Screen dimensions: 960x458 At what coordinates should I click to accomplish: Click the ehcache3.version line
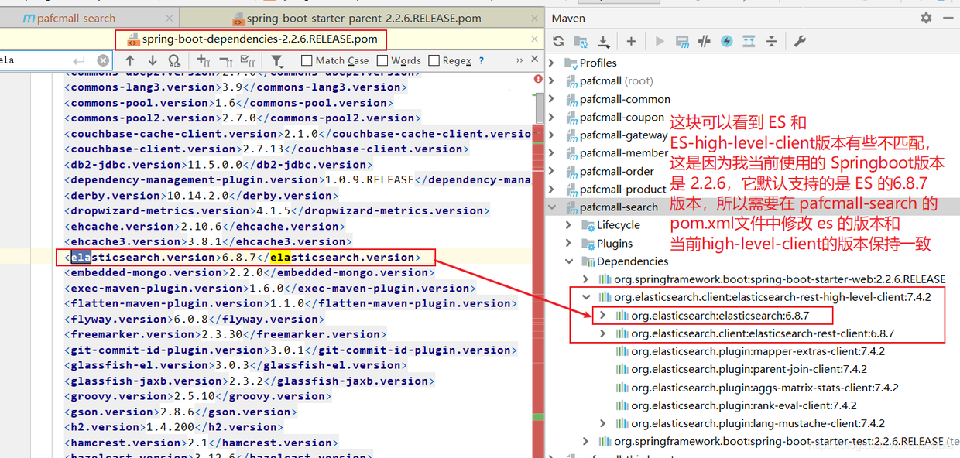pos(207,241)
